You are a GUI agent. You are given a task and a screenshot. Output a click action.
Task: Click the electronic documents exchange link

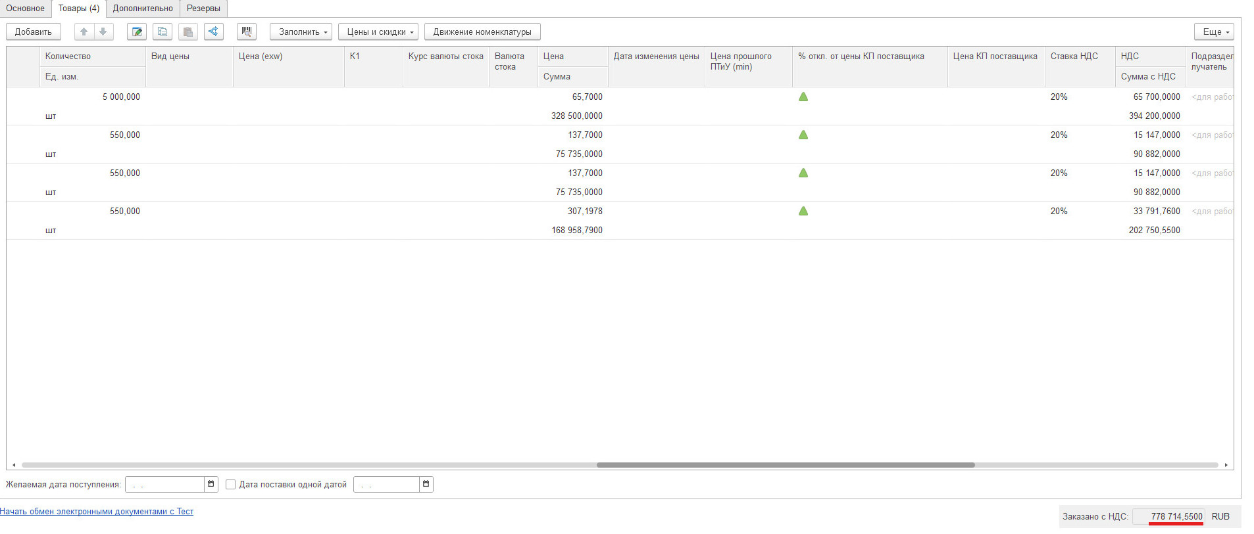[97, 511]
